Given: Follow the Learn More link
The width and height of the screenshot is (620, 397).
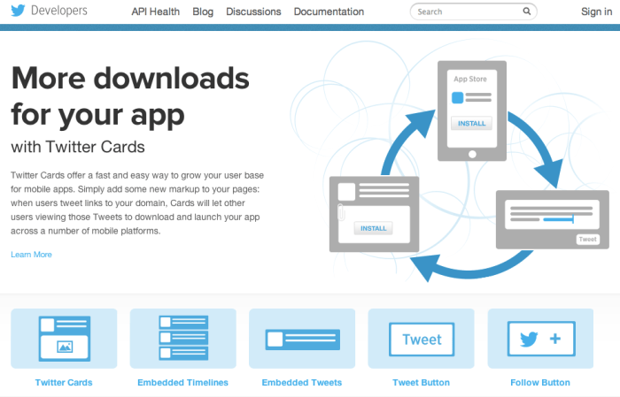Looking at the screenshot, I should [31, 255].
